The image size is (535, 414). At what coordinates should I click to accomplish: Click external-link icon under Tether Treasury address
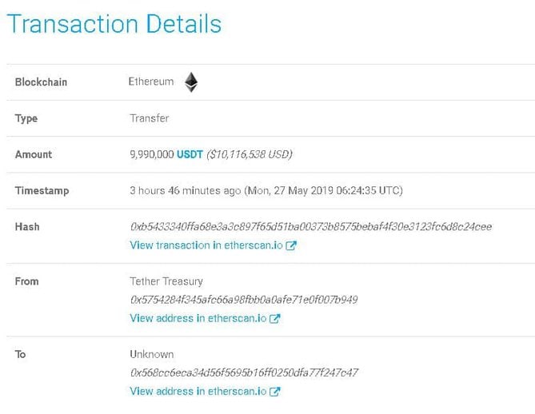(274, 319)
